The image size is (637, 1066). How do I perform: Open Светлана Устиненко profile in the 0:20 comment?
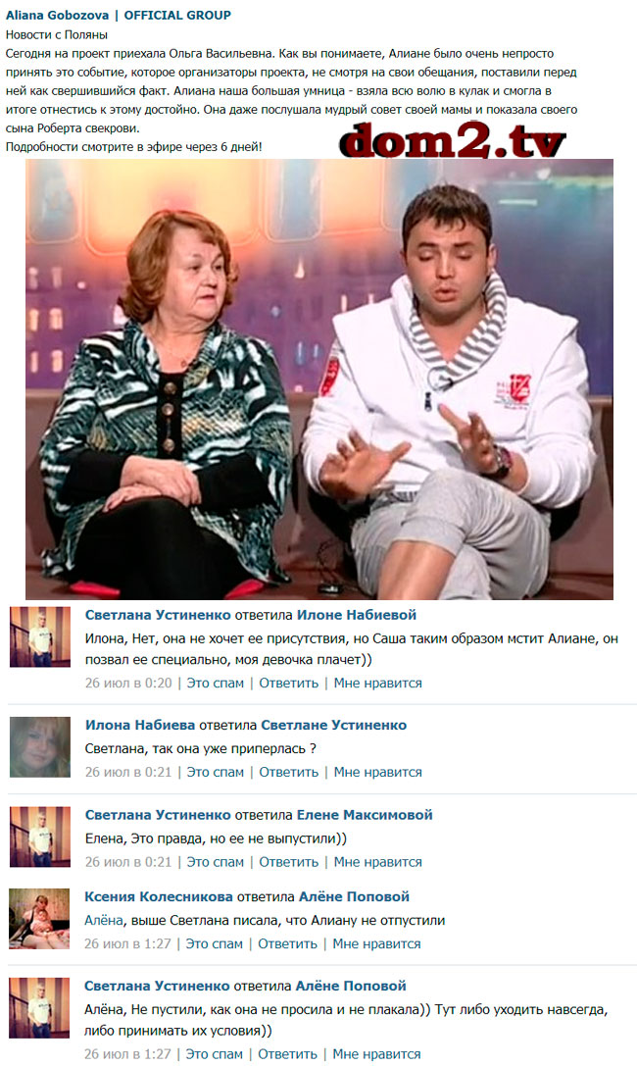point(158,615)
